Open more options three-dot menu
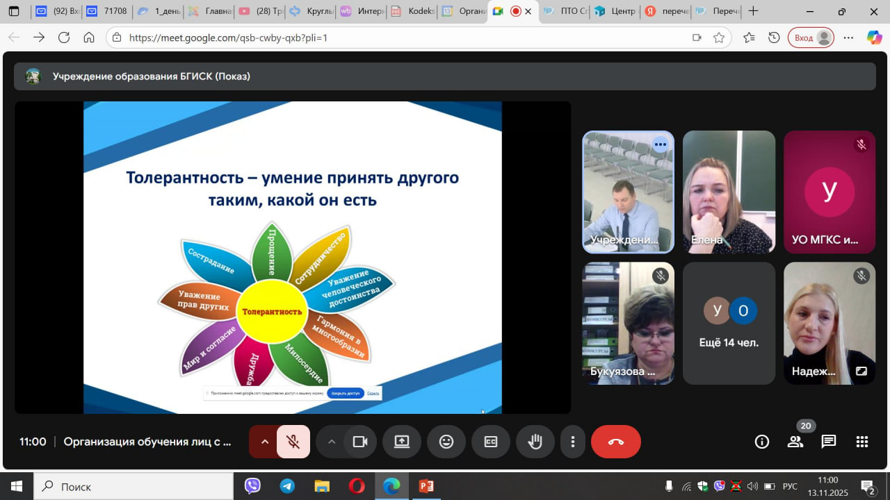The height and width of the screenshot is (500, 890). tap(573, 442)
